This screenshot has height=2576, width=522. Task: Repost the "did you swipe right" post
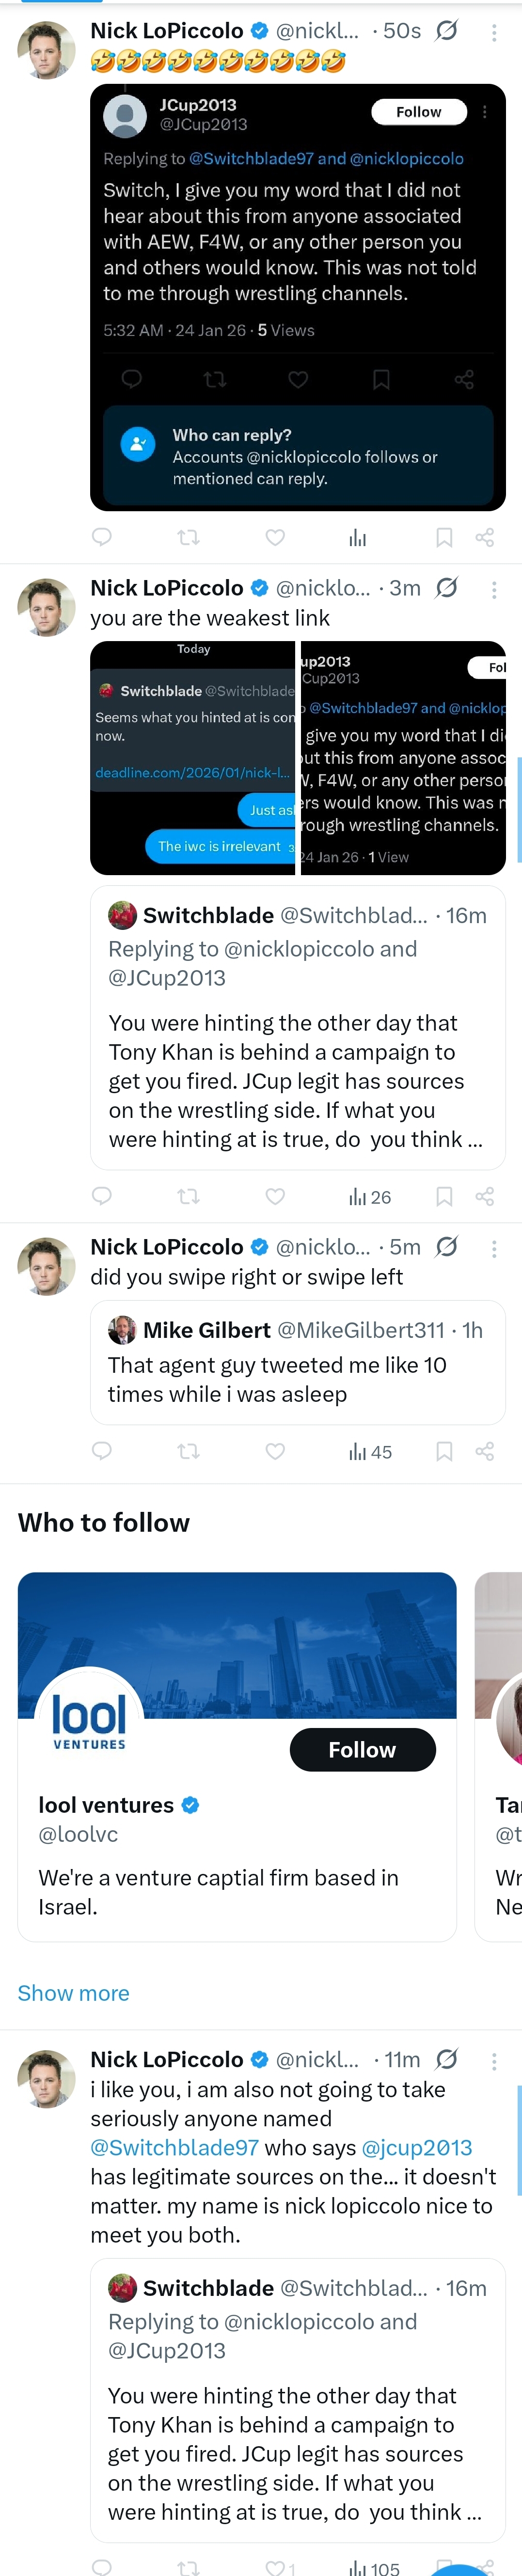[188, 1451]
